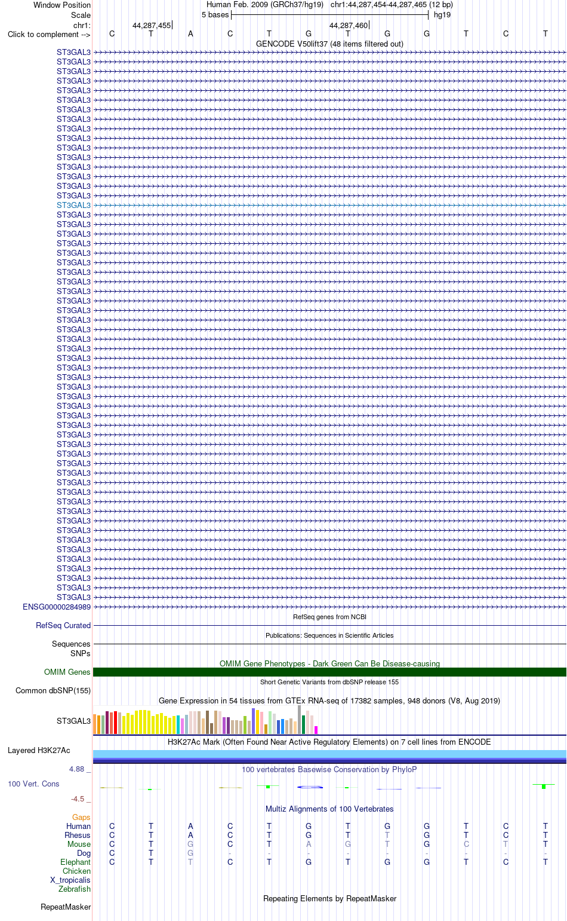The width and height of the screenshot is (567, 921).
Task: Click the 'Publications: Sequences in Scientific Articles' title
Action: [x=329, y=635]
